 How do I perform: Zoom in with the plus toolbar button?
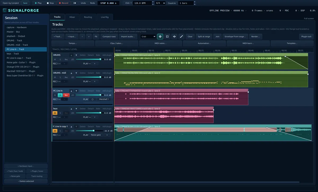(x=89, y=36)
